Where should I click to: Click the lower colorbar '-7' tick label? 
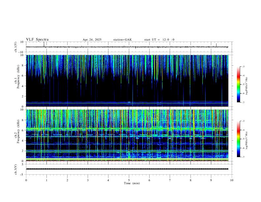(243, 157)
